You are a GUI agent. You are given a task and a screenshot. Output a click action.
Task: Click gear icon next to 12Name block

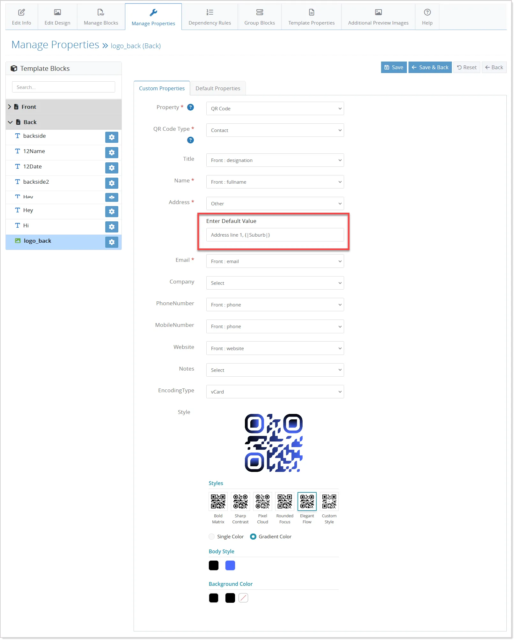[x=112, y=152]
